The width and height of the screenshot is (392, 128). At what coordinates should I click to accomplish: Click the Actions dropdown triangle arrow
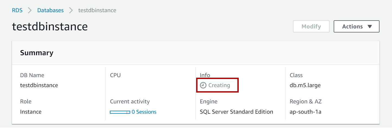click(369, 27)
